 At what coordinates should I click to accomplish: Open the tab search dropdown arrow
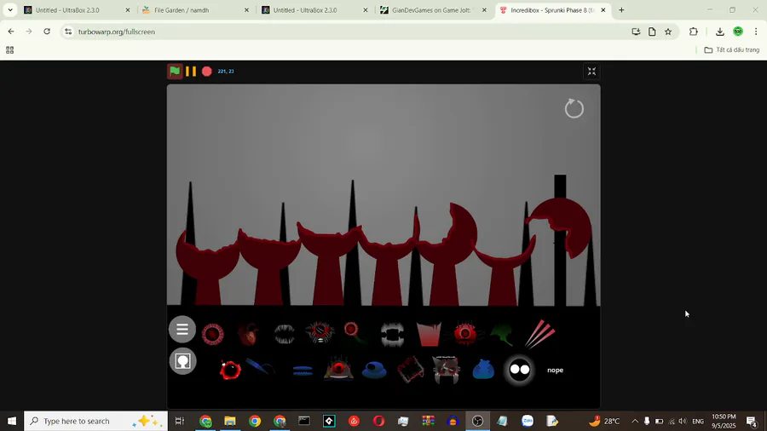click(x=9, y=9)
